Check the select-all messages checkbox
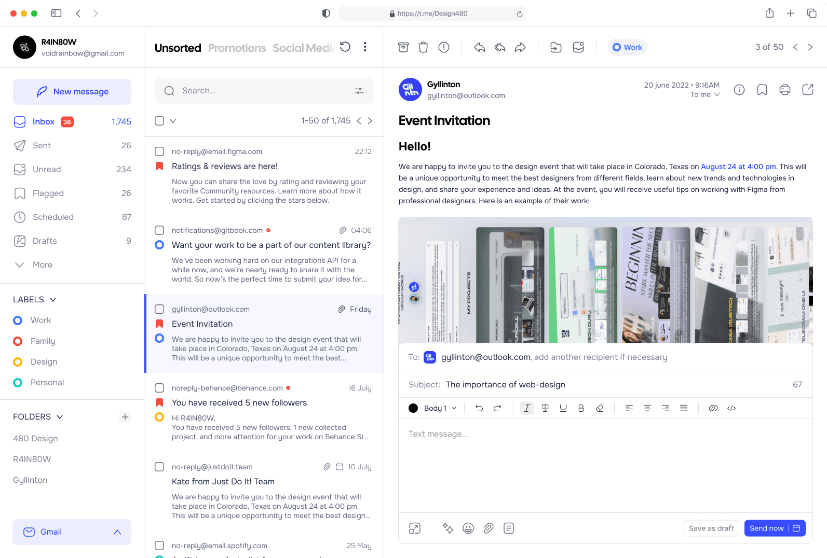This screenshot has width=827, height=558. [x=159, y=121]
